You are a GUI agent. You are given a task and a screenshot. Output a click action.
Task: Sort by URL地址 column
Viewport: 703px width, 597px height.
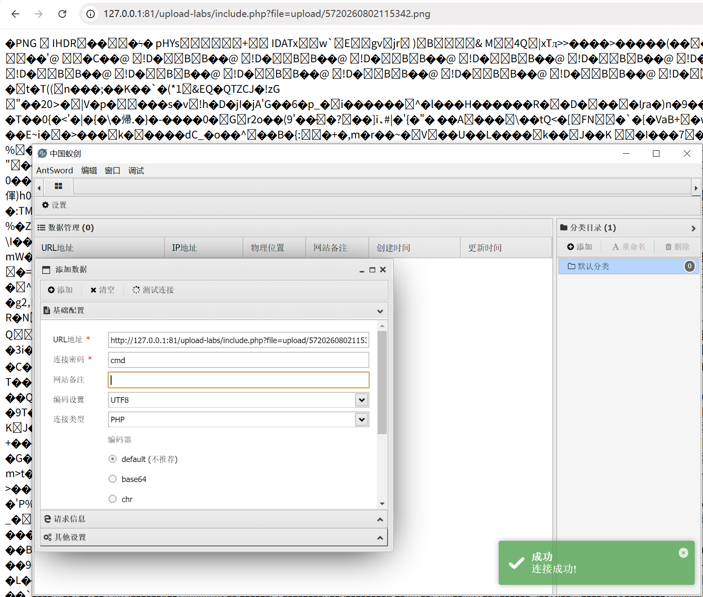tap(100, 248)
